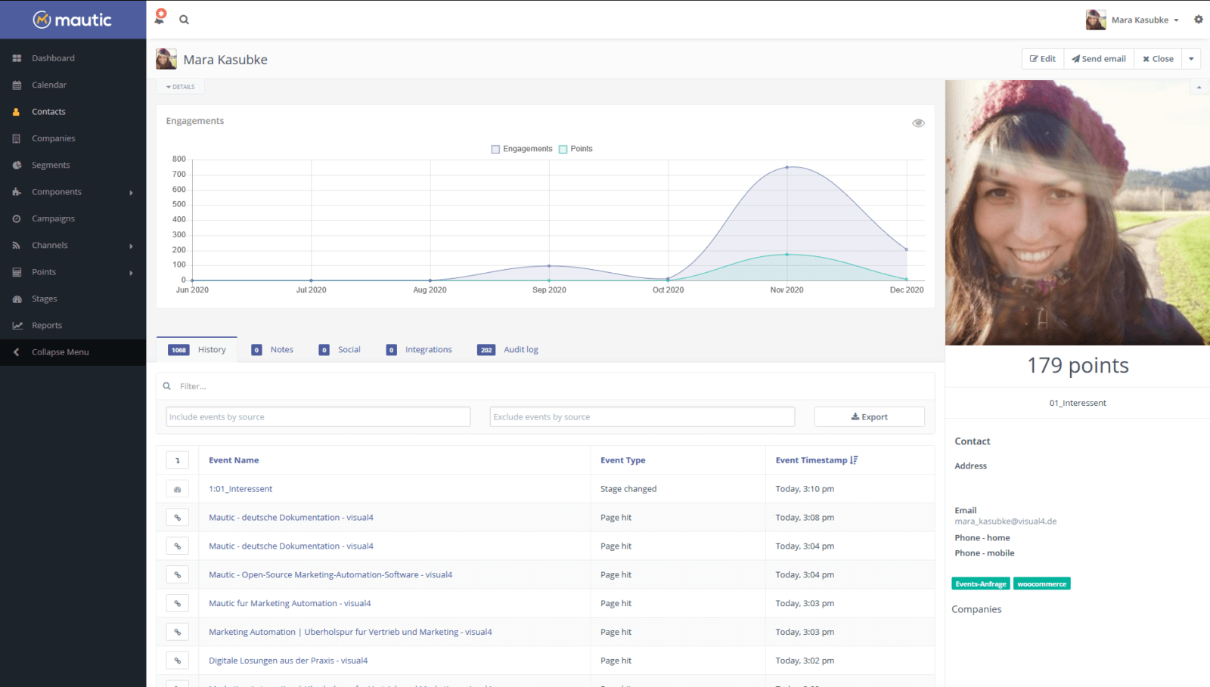
Task: Click link icon for page hit at 3:04 pm deutsche Dokumentation
Action: pyautogui.click(x=178, y=546)
